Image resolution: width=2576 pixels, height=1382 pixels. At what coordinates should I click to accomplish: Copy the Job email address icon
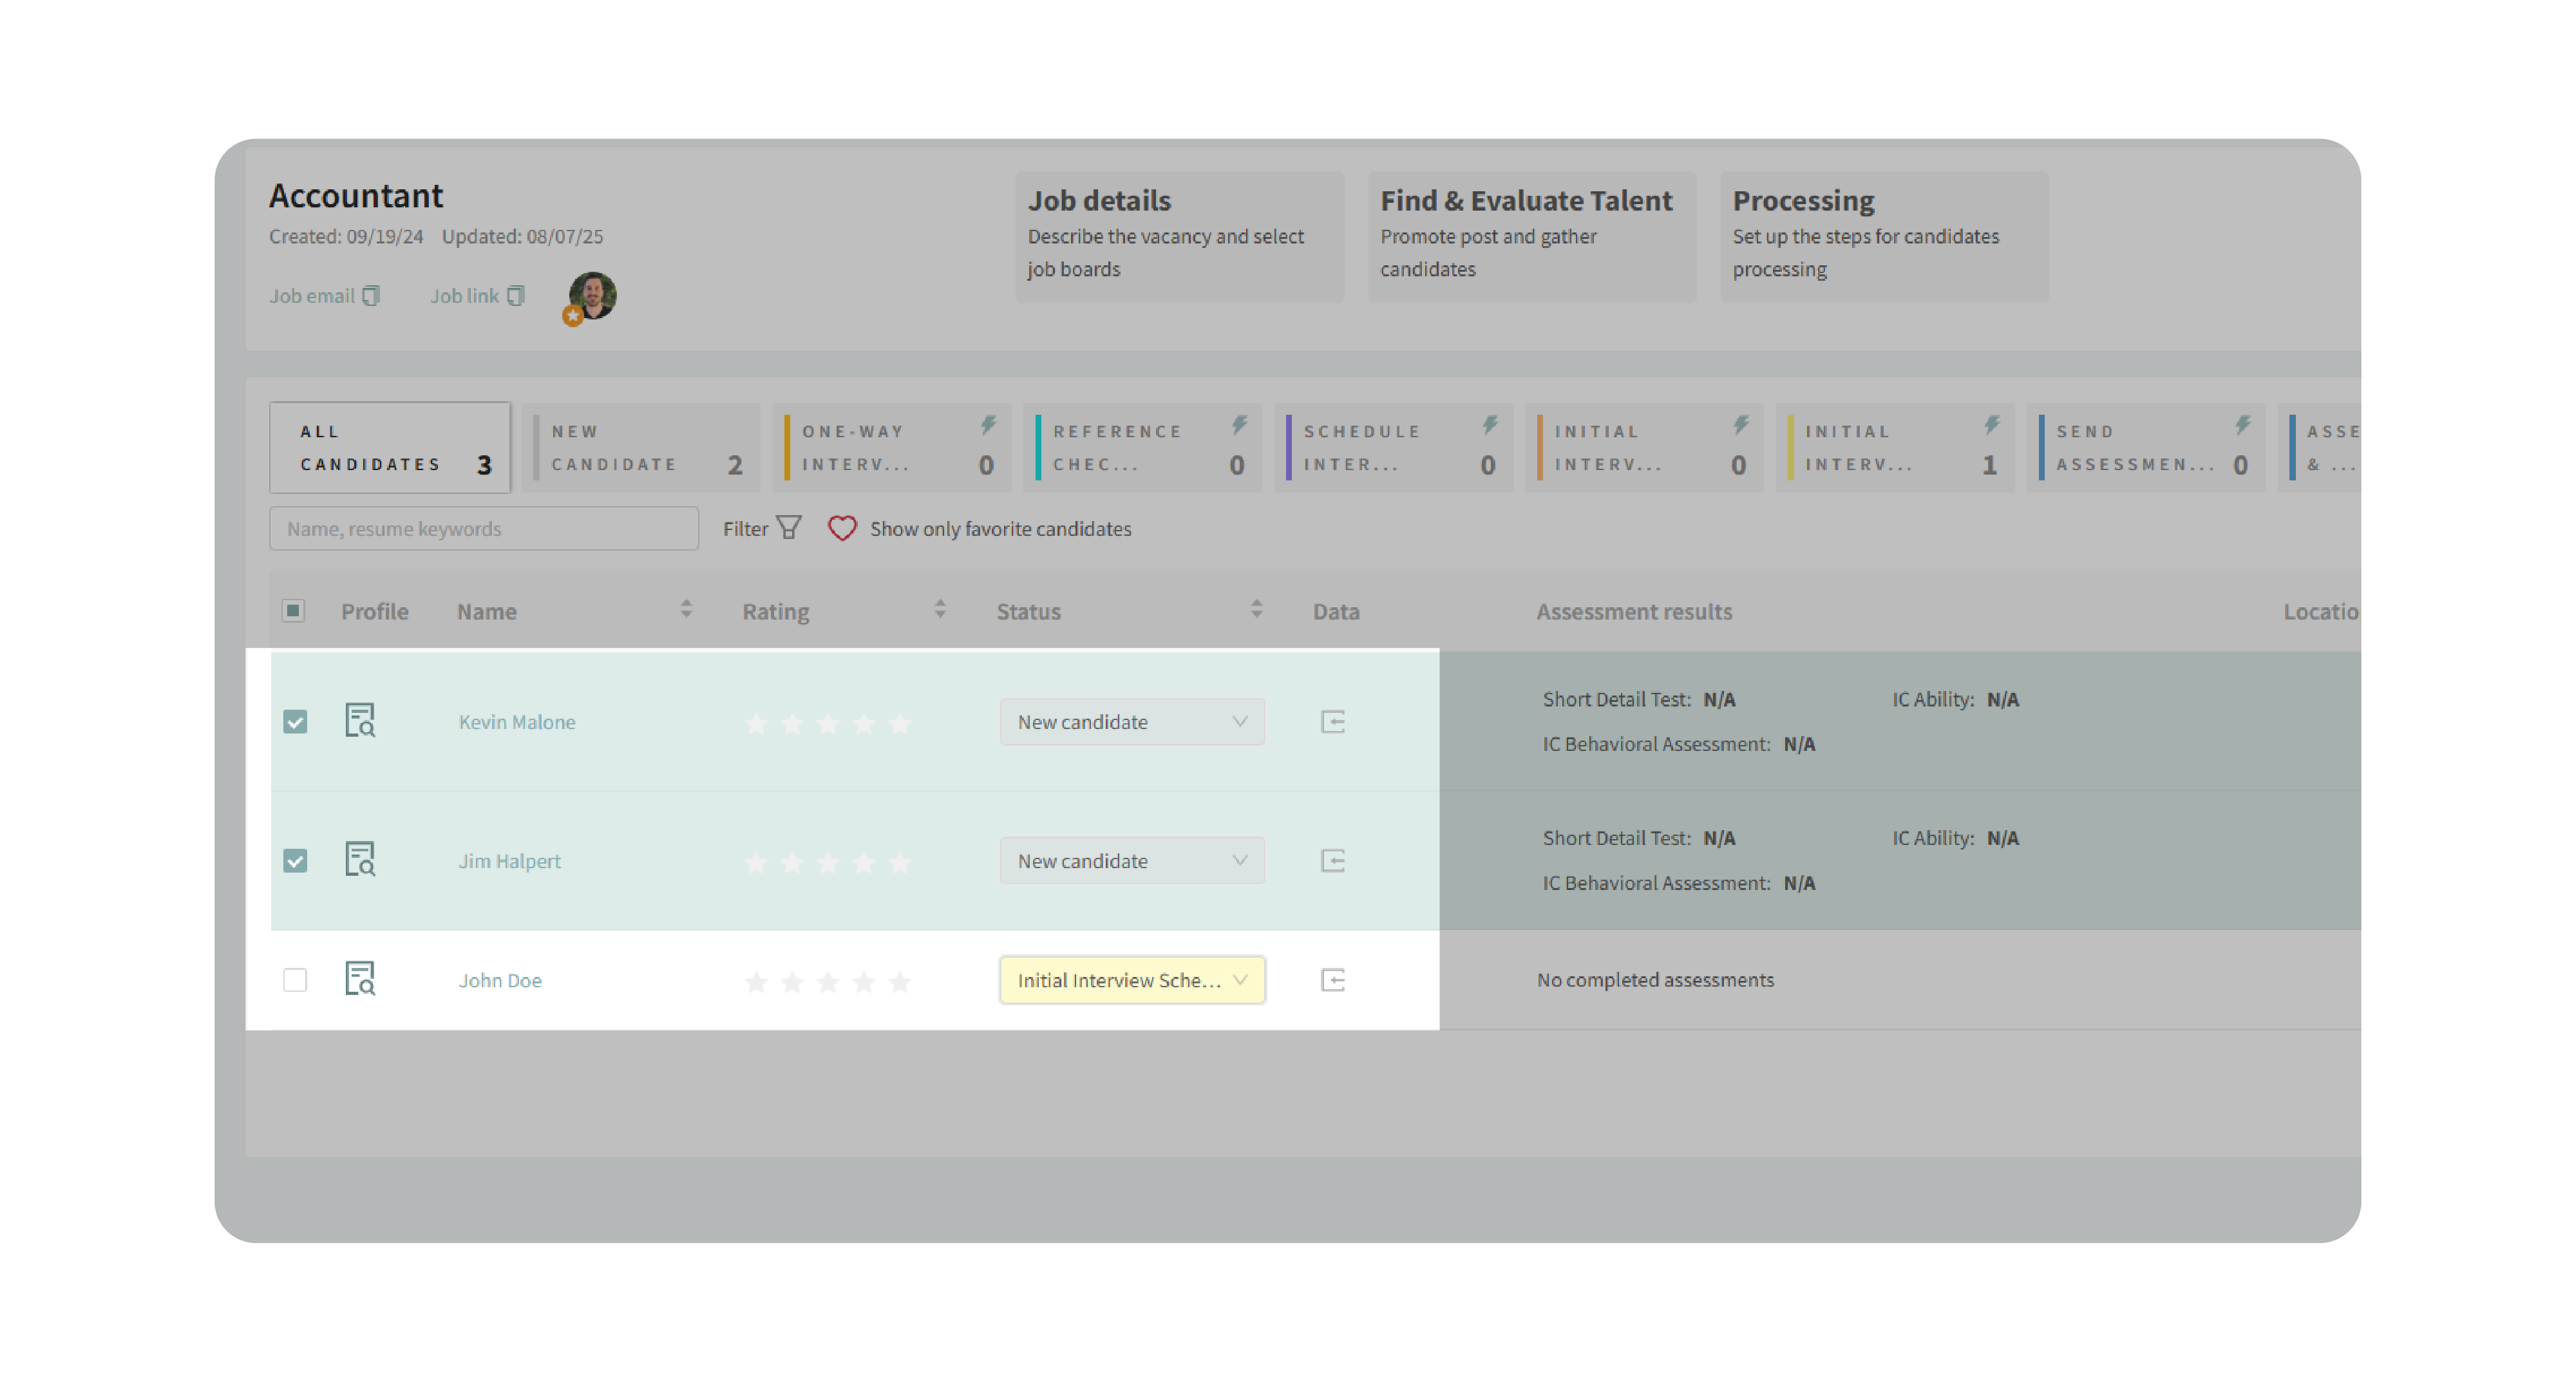click(x=371, y=296)
